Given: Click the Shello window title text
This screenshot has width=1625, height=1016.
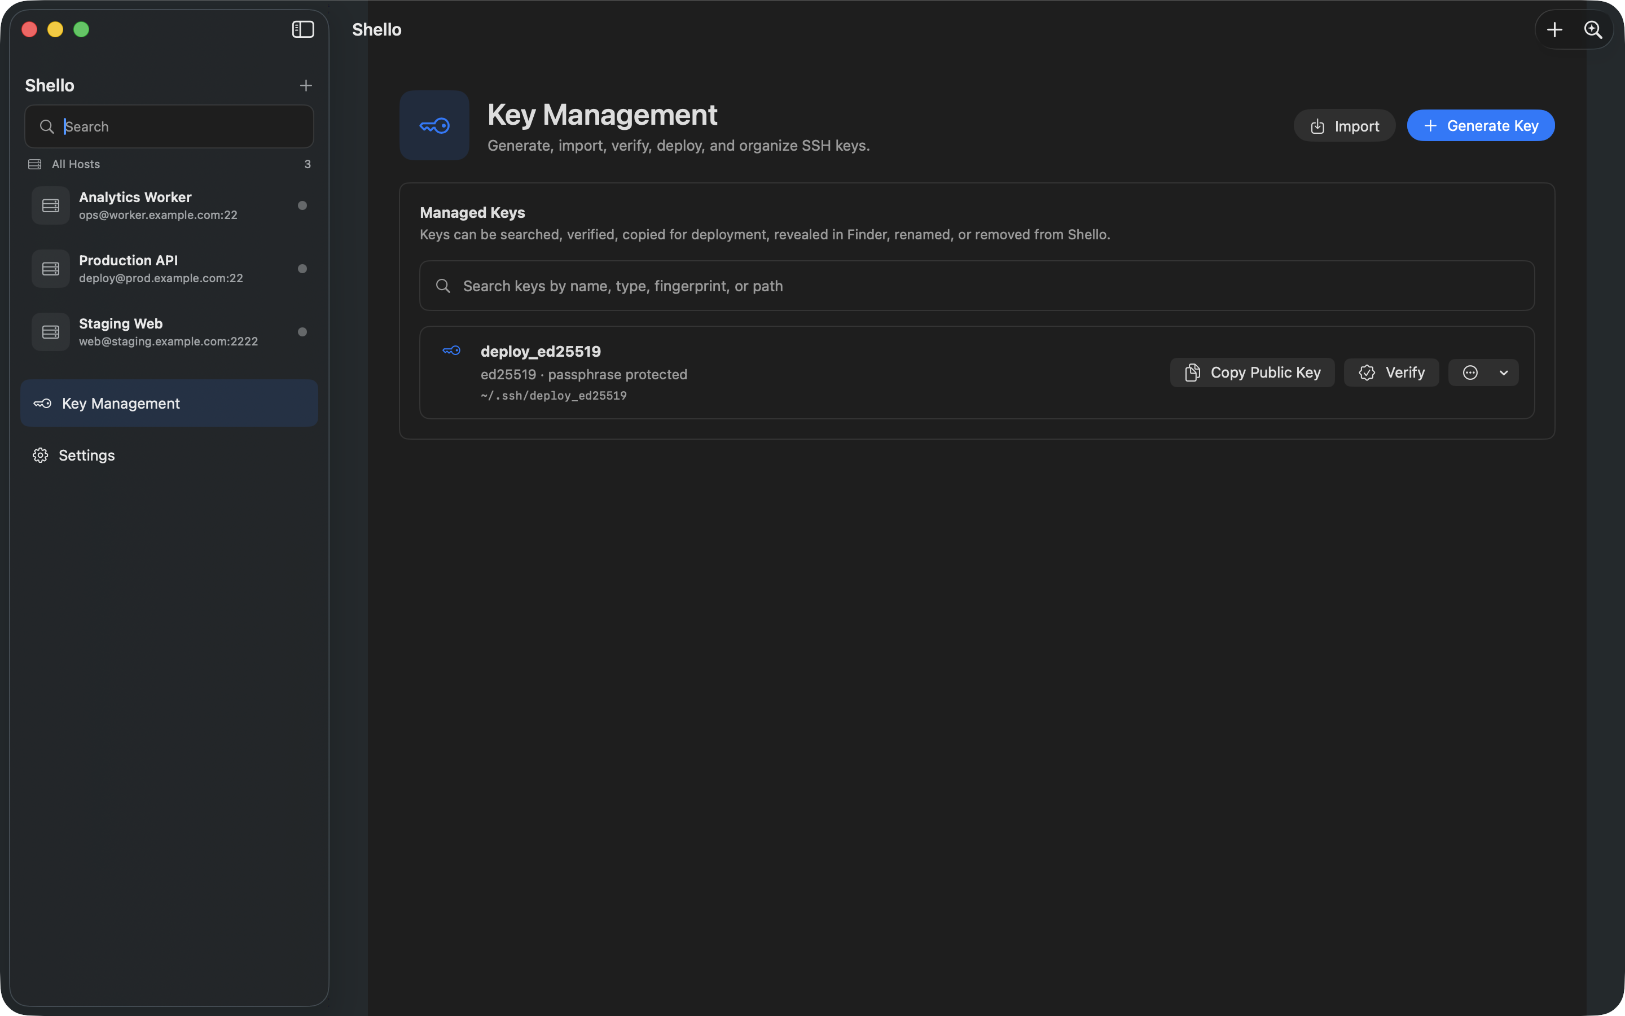Looking at the screenshot, I should (x=377, y=29).
